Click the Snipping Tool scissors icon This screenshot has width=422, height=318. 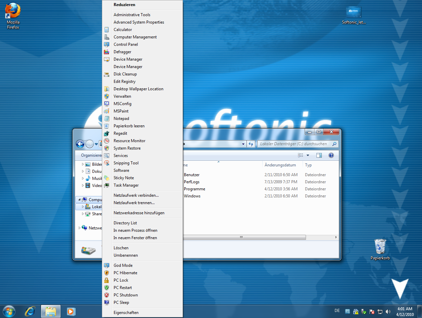pyautogui.click(x=107, y=163)
